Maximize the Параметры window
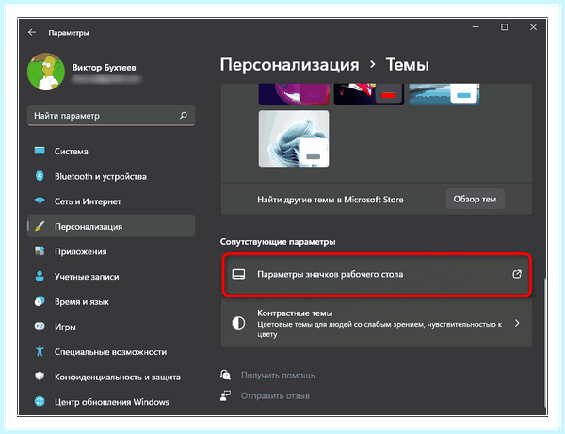This screenshot has height=434, width=565. click(505, 27)
